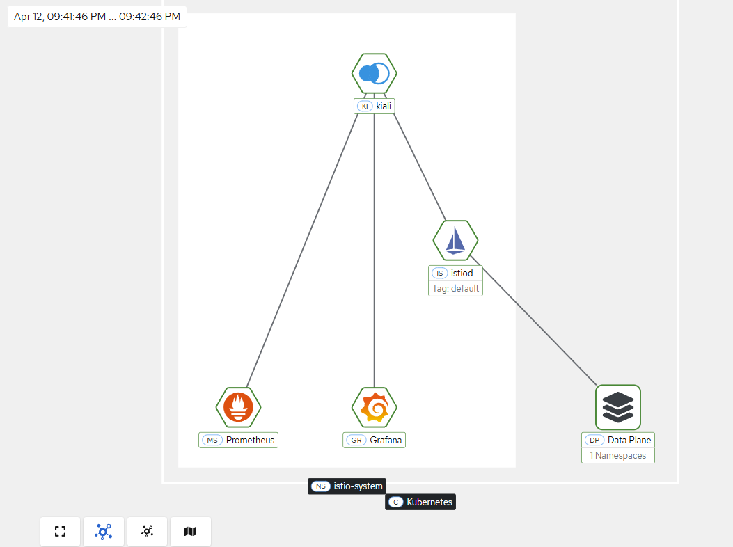This screenshot has width=733, height=547.
Task: Click the Prometheus flame node icon
Action: pos(238,407)
